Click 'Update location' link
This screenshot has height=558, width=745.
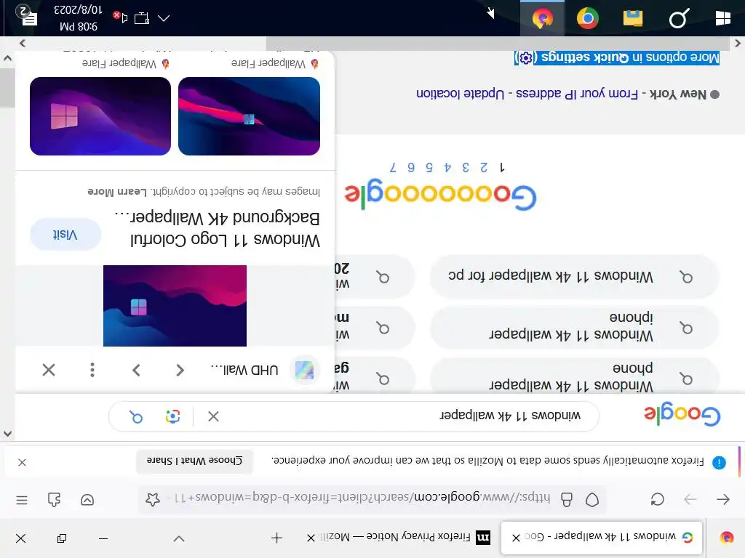460,94
